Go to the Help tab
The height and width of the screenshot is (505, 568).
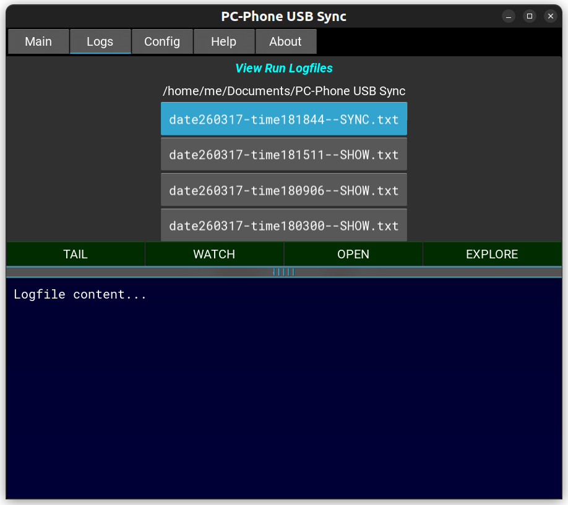coord(224,41)
